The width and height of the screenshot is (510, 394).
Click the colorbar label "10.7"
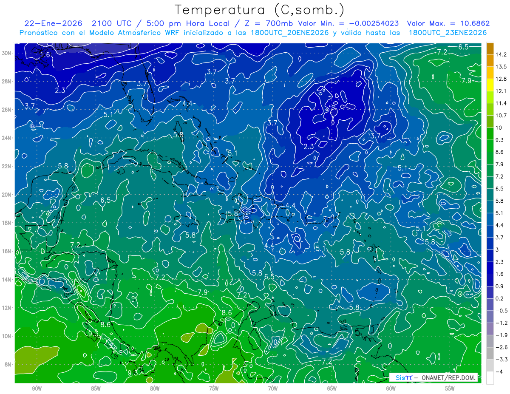coord(501,116)
